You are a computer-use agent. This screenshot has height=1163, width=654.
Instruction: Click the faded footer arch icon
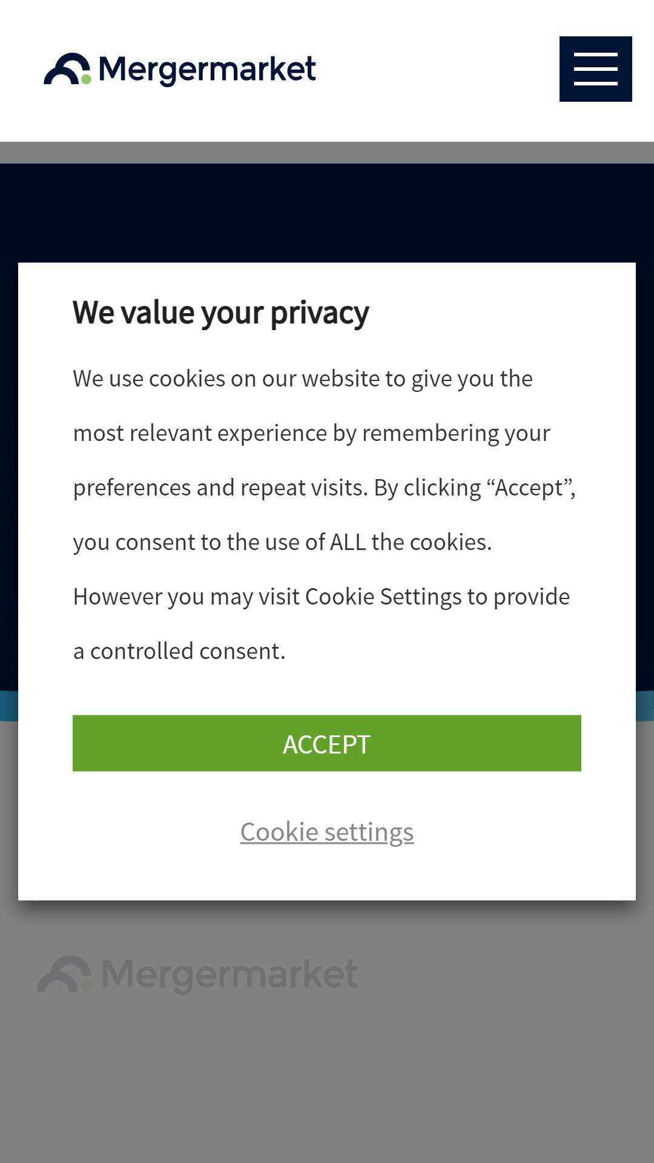[x=64, y=974]
